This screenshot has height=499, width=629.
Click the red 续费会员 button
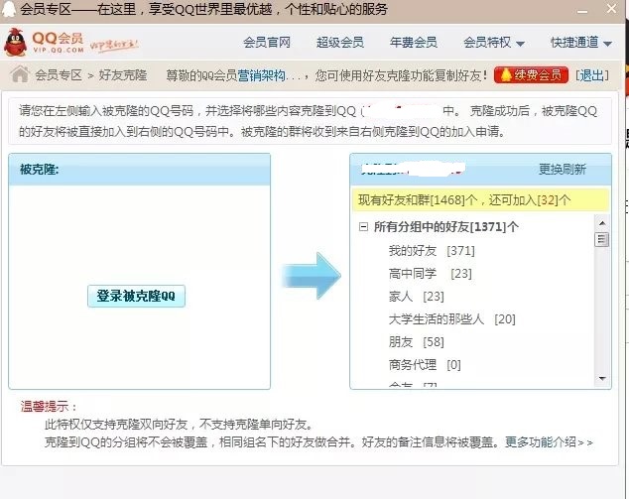coord(531,75)
